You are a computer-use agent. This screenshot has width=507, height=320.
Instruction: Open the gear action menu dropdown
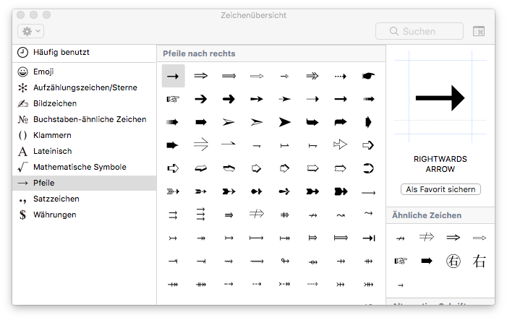click(30, 31)
